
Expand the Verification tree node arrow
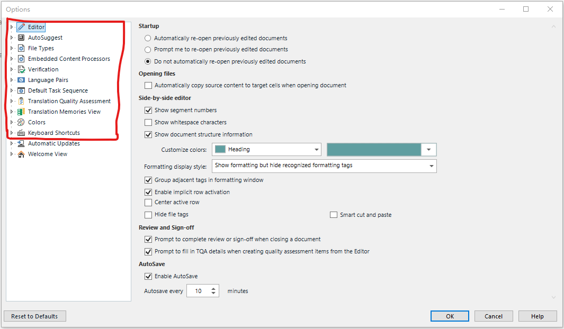tap(12, 69)
